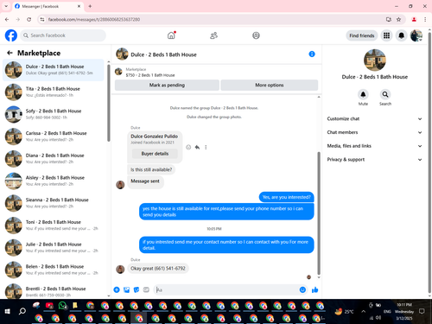Open more options for Buyer details message
Image resolution: width=432 pixels, height=324 pixels.
[x=206, y=147]
